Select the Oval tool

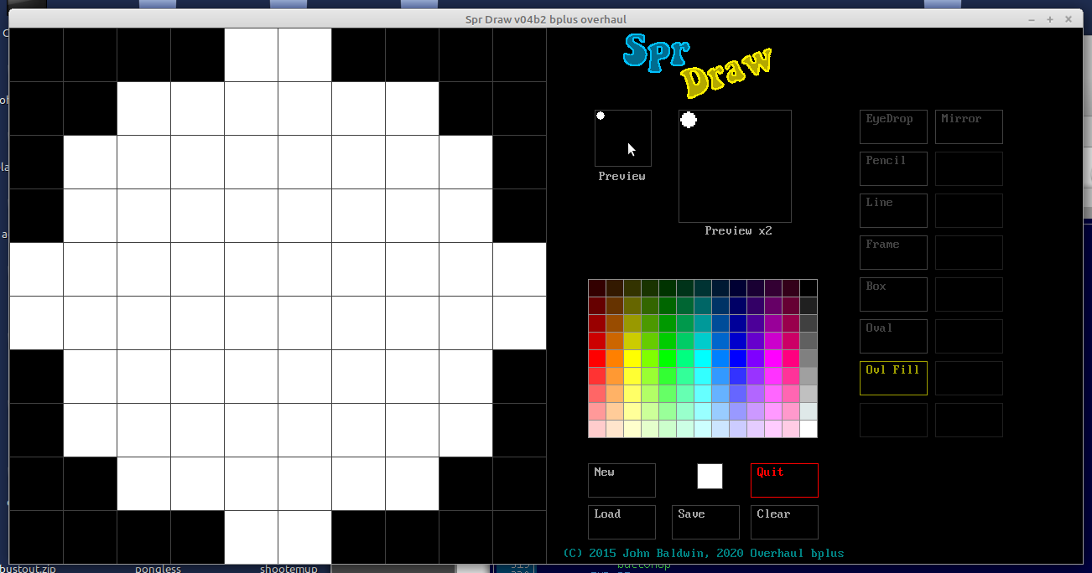coord(893,336)
